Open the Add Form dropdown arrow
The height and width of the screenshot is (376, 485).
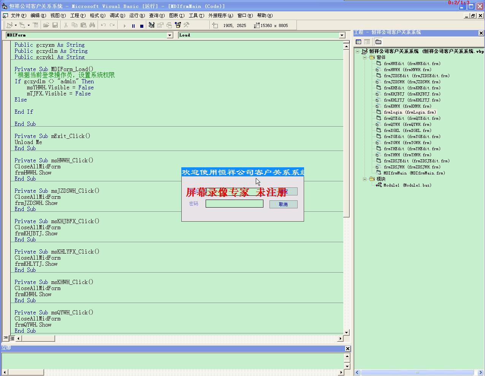point(29,25)
